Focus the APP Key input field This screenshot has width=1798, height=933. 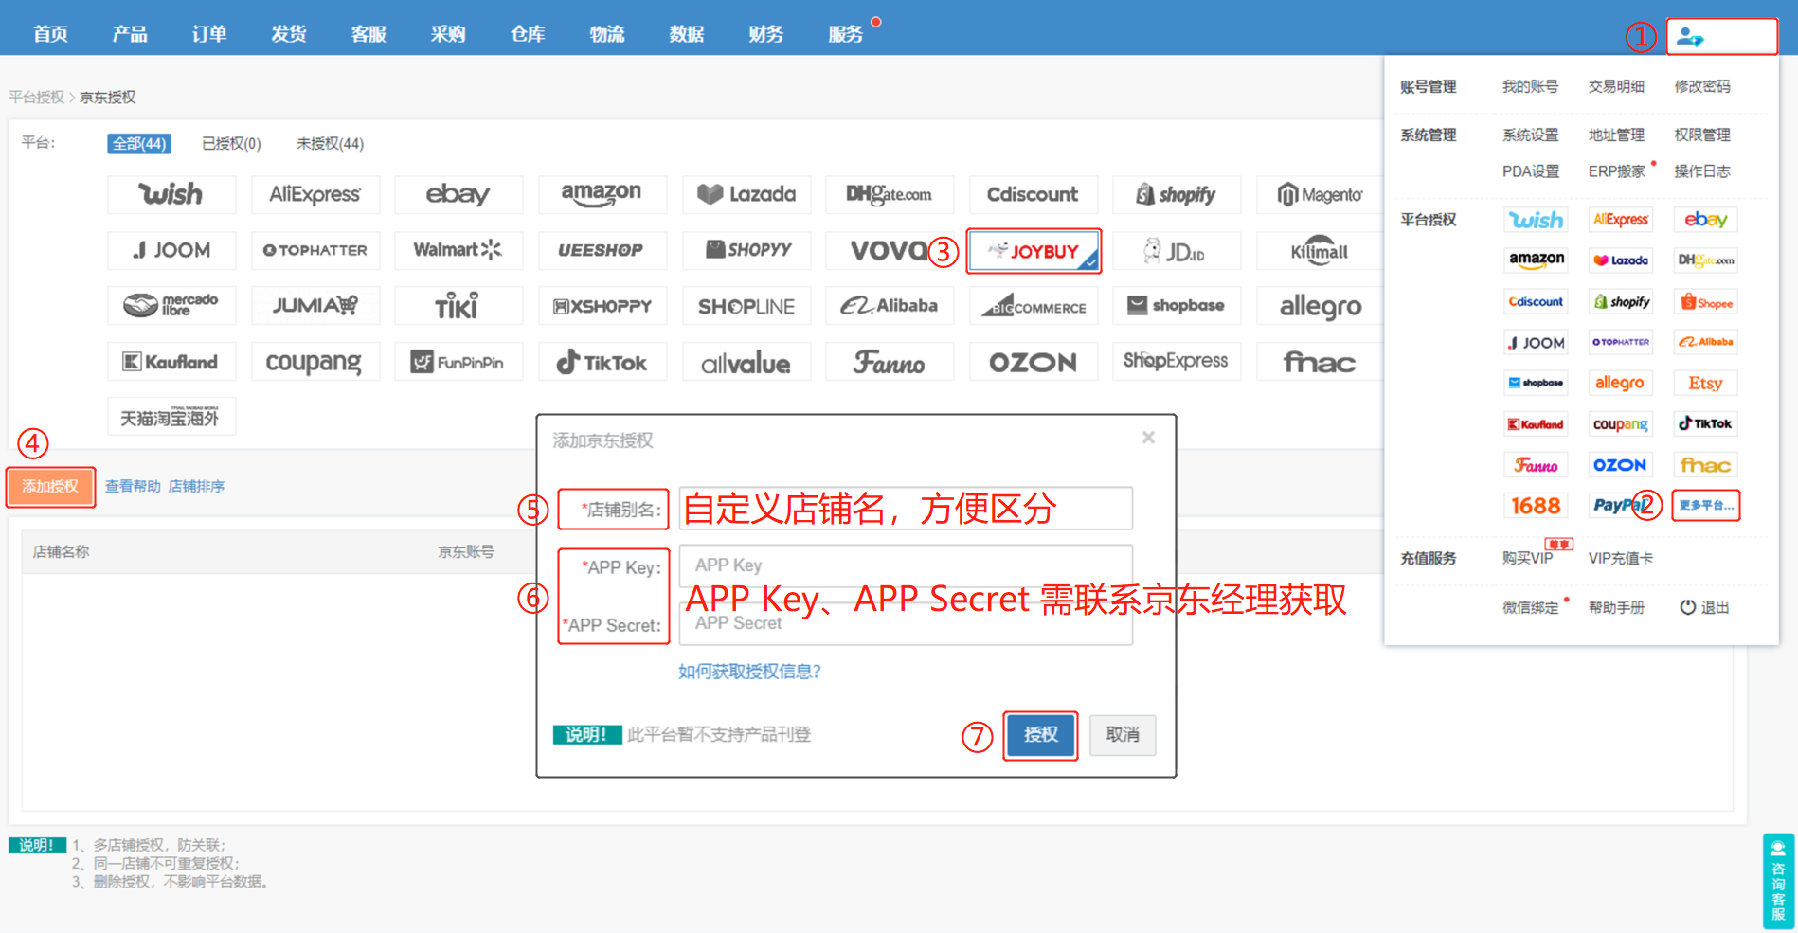pyautogui.click(x=906, y=565)
